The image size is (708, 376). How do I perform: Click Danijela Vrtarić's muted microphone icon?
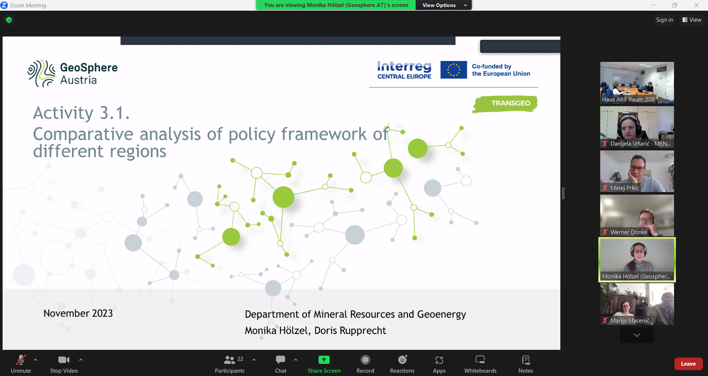pos(605,143)
